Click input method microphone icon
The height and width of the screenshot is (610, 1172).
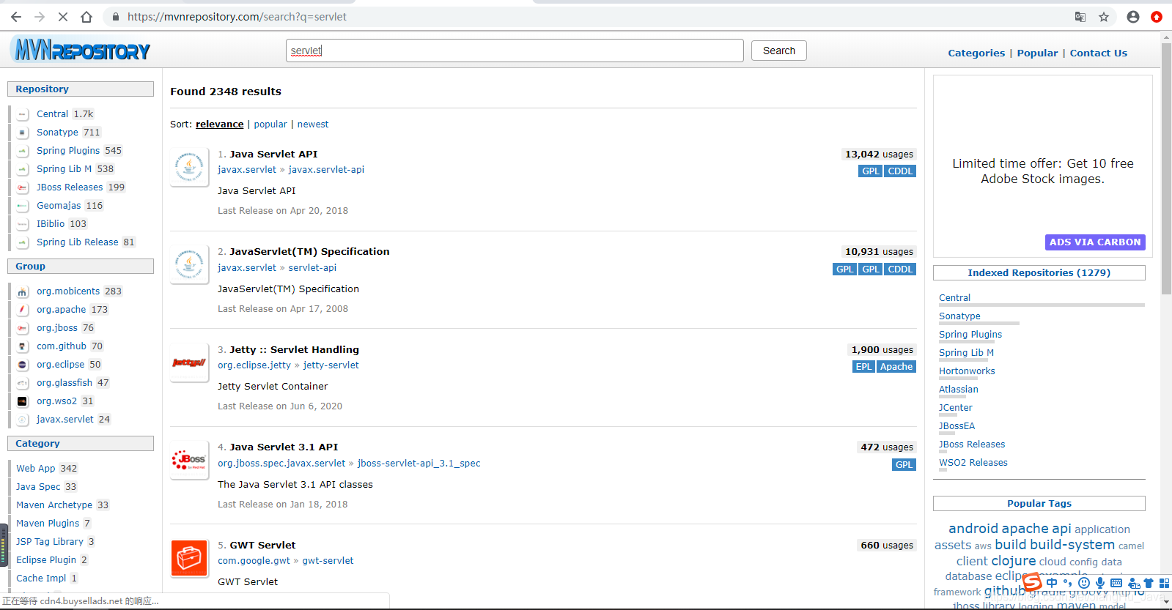[x=1100, y=583]
